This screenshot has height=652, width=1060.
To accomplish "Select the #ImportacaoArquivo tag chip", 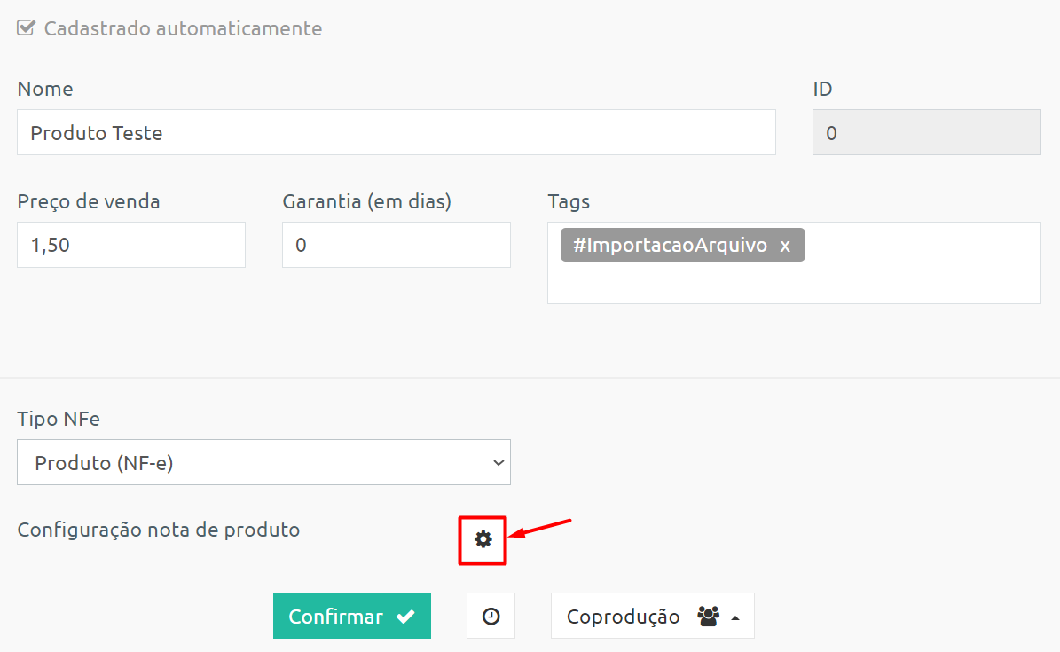I will coord(670,245).
